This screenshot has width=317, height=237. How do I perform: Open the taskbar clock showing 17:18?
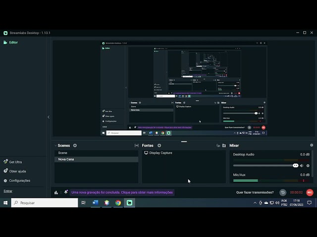point(296,203)
